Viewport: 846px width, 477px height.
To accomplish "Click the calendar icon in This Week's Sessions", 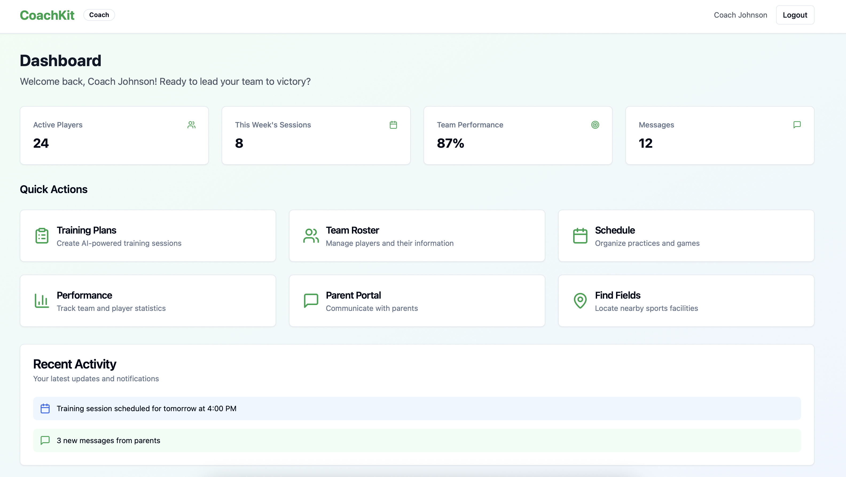I will point(393,125).
